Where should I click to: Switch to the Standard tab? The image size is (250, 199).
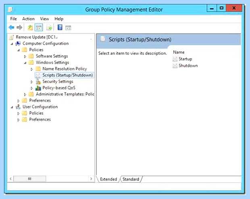click(131, 179)
